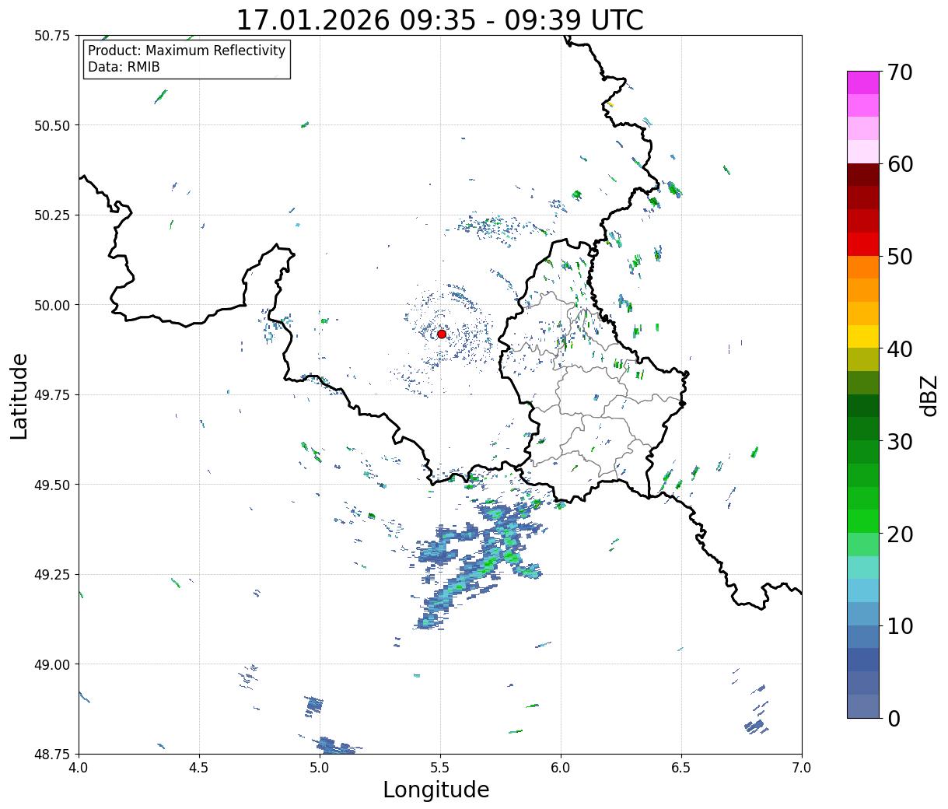Pick the gray-blue bottom swatch of colorbar
This screenshot has height=809, width=948.
[x=863, y=706]
